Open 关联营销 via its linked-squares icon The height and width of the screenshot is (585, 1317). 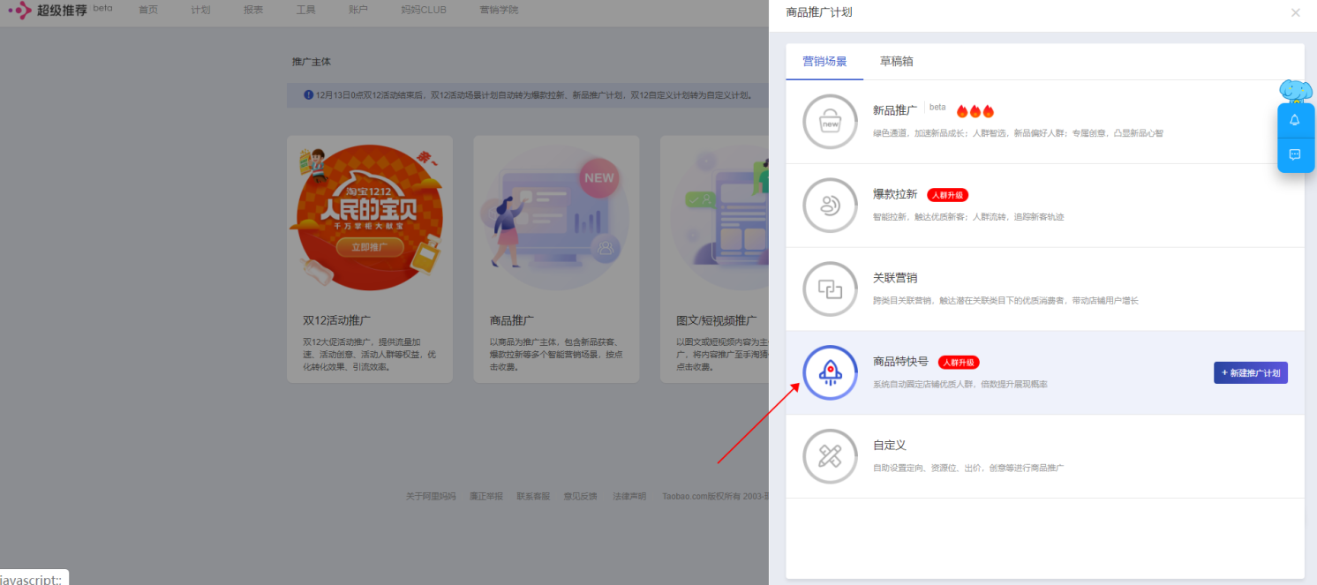pos(830,289)
